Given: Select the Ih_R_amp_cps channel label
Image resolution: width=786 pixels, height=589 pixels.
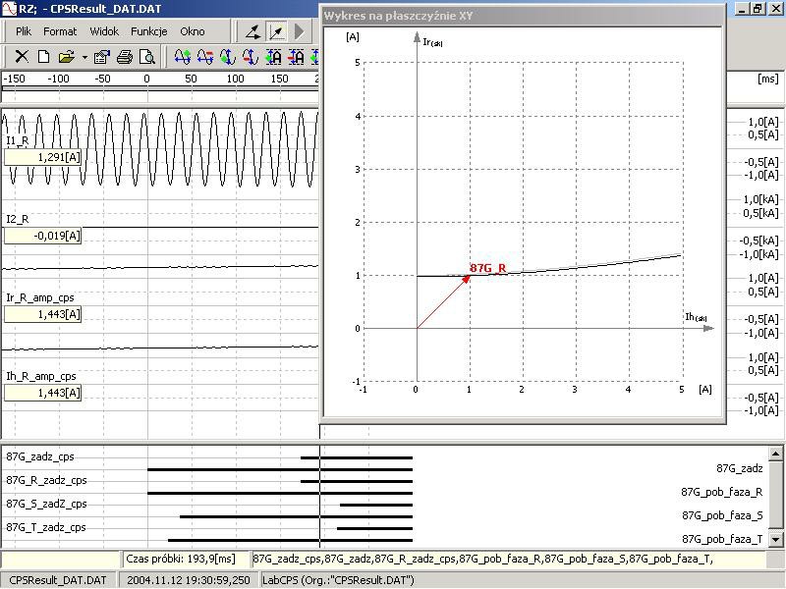Looking at the screenshot, I should point(41,377).
